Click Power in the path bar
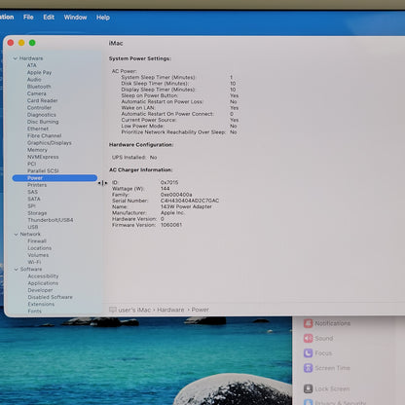This screenshot has width=405, height=405. point(201,310)
